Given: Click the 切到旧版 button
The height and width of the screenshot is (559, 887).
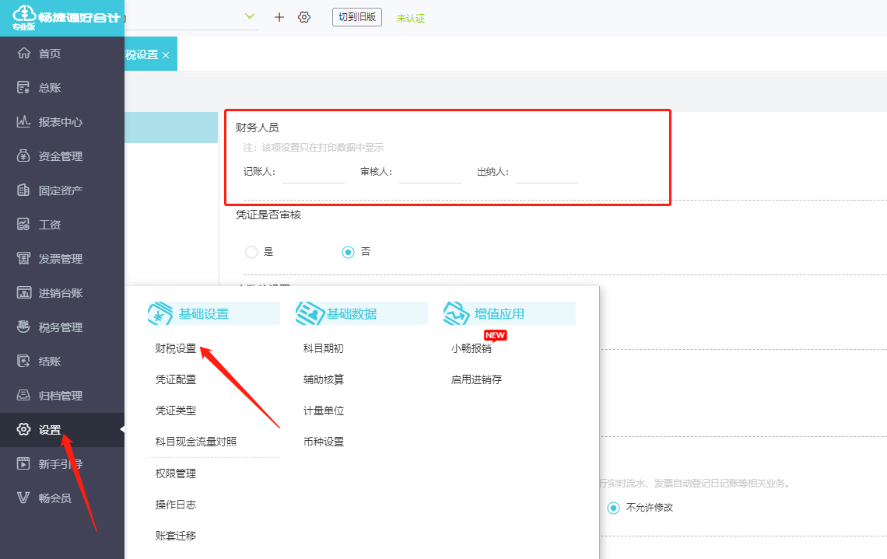Looking at the screenshot, I should tap(357, 17).
